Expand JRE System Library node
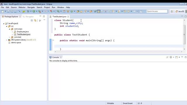This screenshot has width=187, height=105. point(6,40)
